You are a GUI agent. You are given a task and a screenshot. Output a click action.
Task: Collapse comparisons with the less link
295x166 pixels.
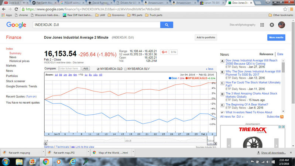tap(209, 69)
